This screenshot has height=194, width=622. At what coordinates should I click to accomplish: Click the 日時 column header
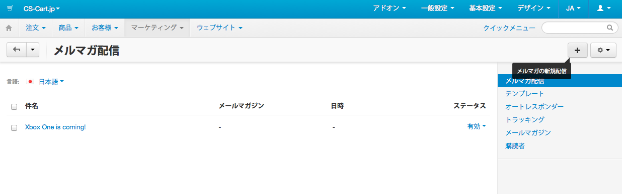click(x=337, y=106)
